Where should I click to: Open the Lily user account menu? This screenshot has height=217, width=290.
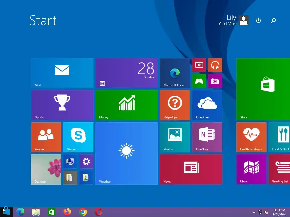point(234,20)
